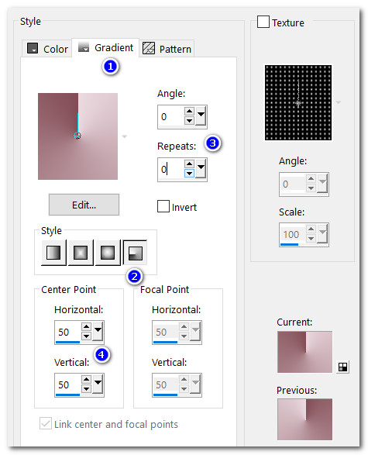This screenshot has height=455, width=368.
Task: Click the Previous material swatch
Action: pyautogui.click(x=304, y=419)
